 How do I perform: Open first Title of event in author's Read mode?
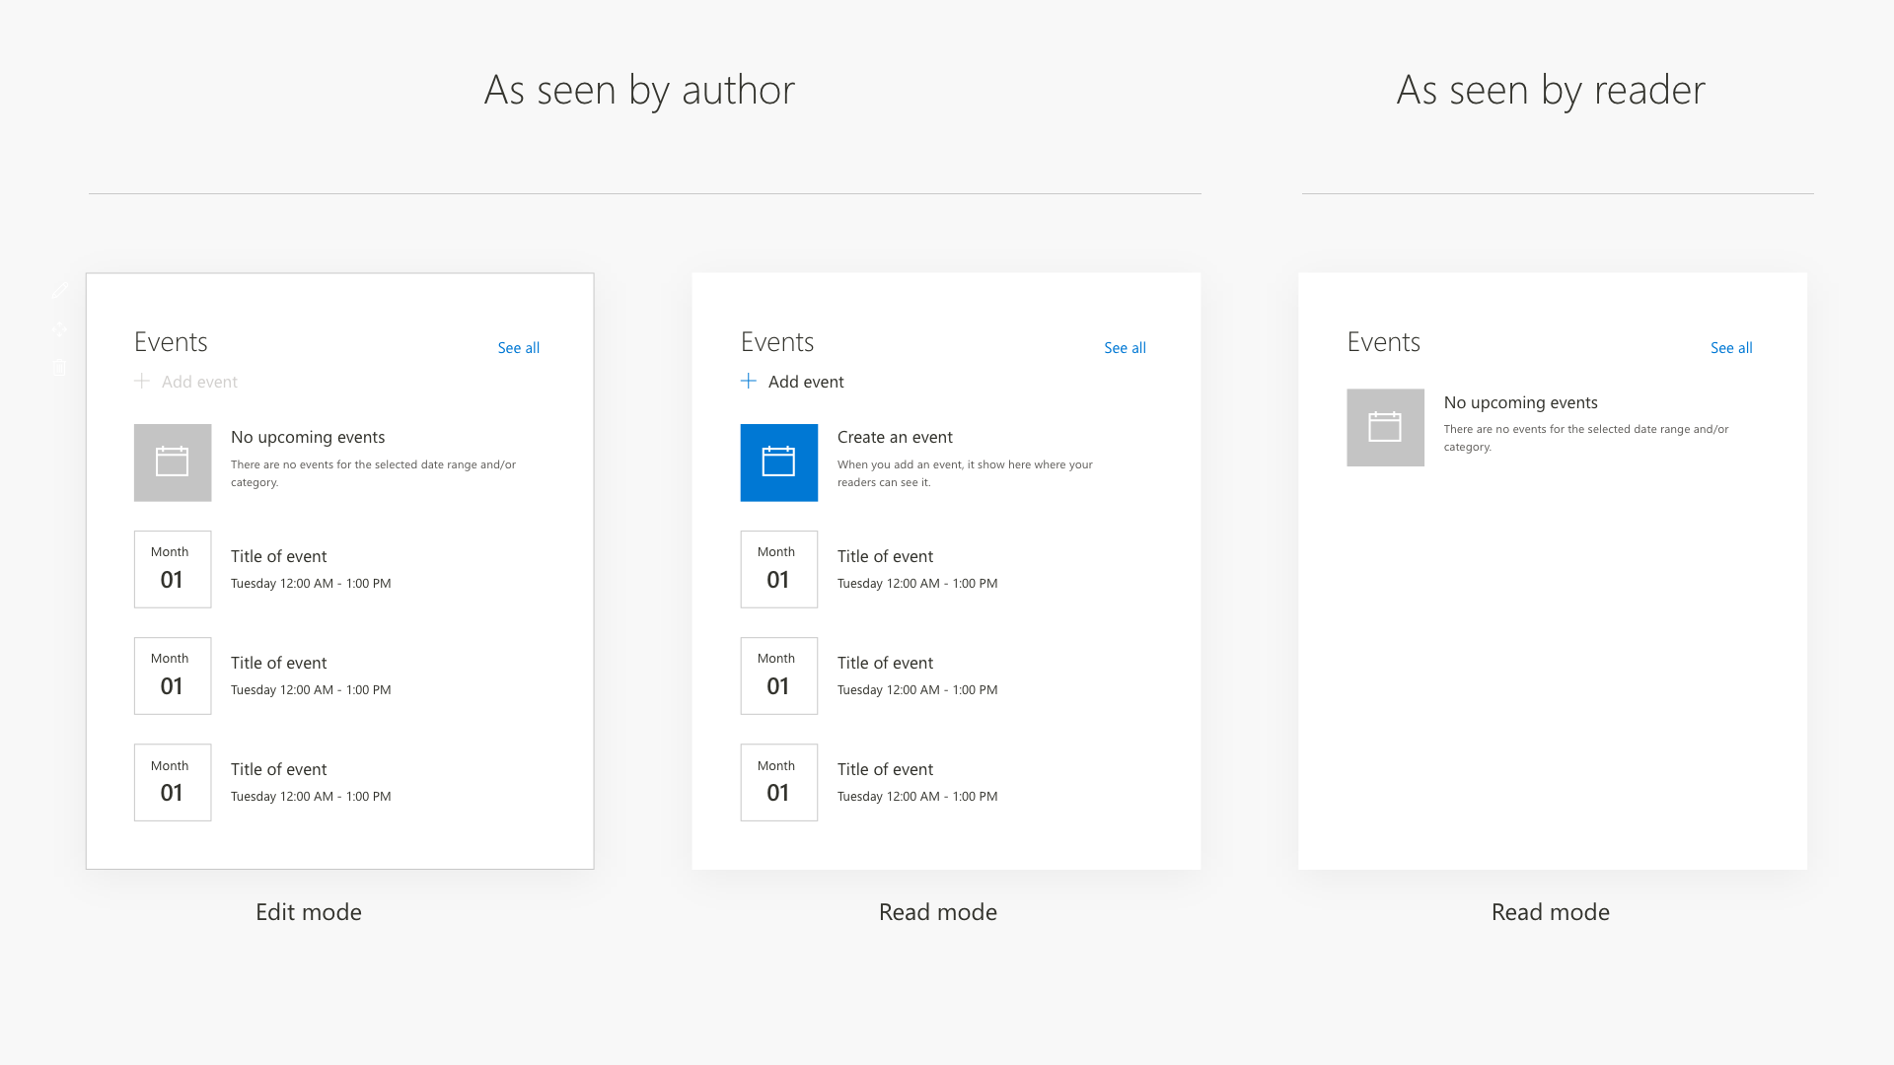coord(885,556)
